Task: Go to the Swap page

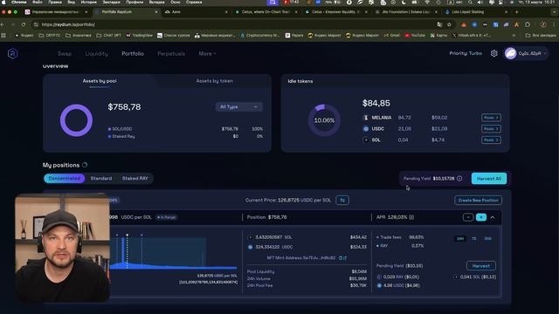Action: coord(65,54)
